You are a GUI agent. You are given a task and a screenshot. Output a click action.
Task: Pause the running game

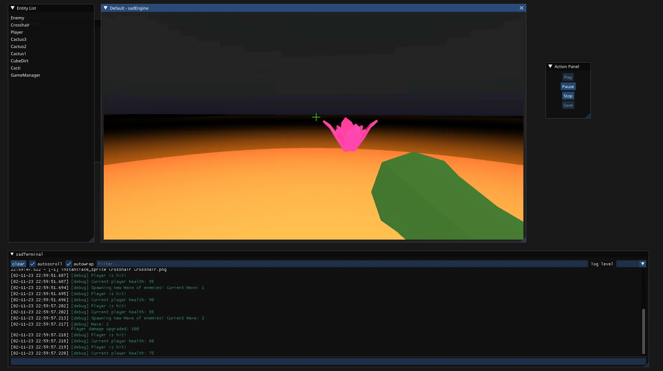[568, 87]
